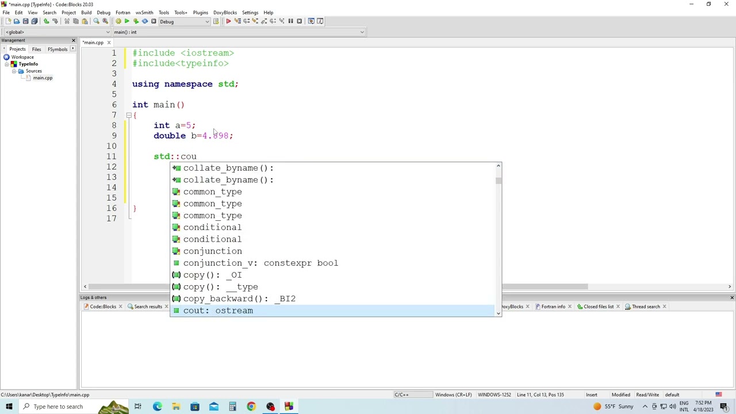736x414 pixels.
Task: Run the program with the green play icon
Action: (126, 21)
